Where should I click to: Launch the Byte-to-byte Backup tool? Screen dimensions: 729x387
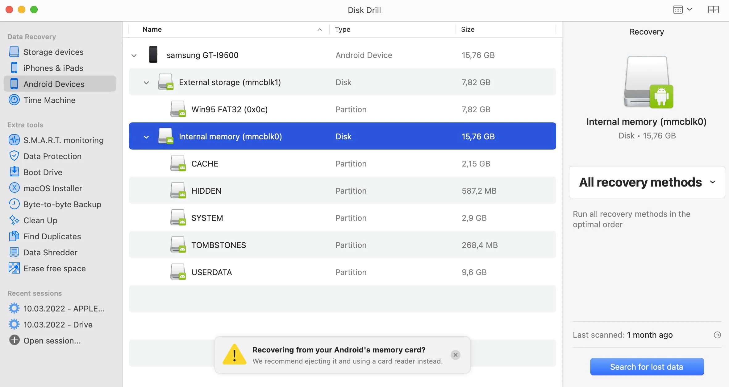(62, 204)
